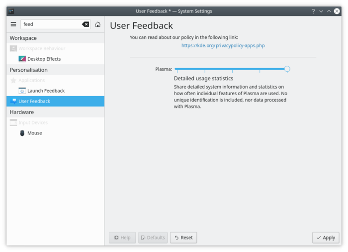The width and height of the screenshot is (348, 252).
Task: Open Desktop Effects settings
Action: [56, 59]
